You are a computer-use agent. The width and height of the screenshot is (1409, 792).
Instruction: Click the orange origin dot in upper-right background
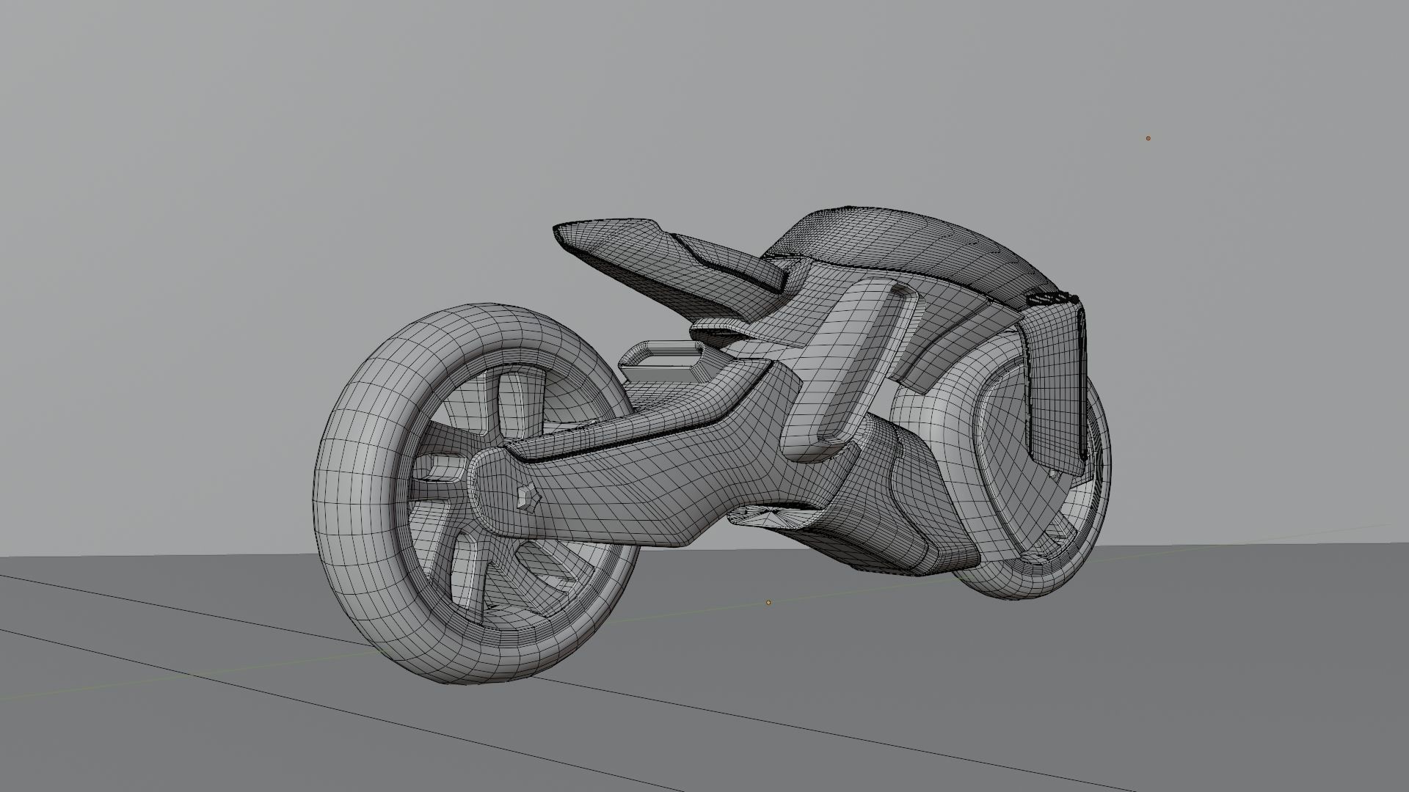point(1148,138)
